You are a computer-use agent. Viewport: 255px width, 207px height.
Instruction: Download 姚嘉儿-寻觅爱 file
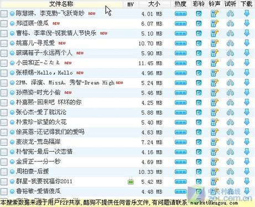point(247,43)
